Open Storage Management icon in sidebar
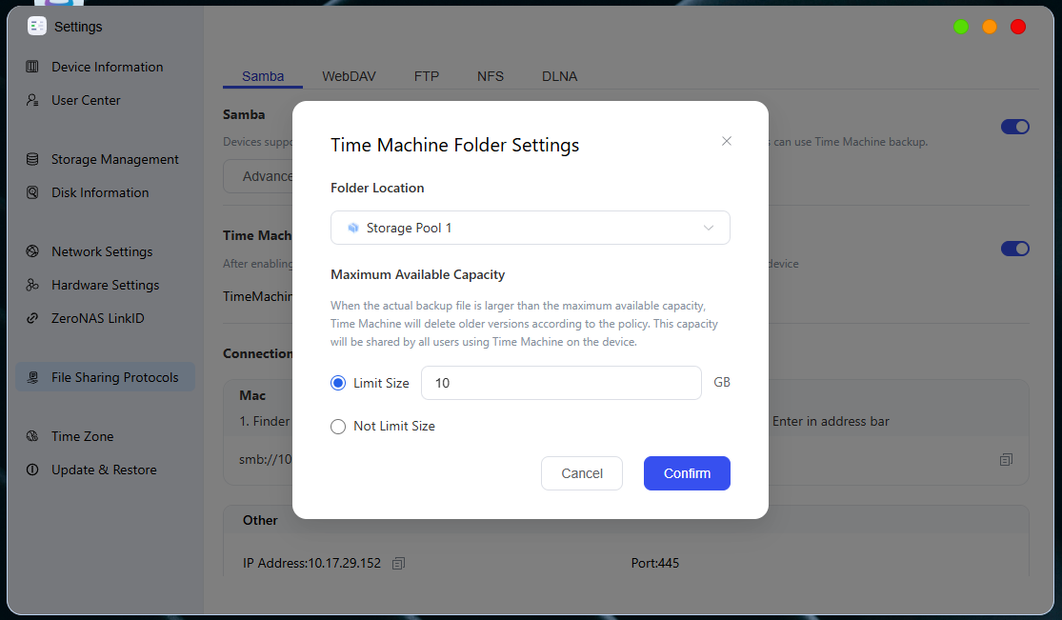Viewport: 1062px width, 620px height. pyautogui.click(x=31, y=159)
